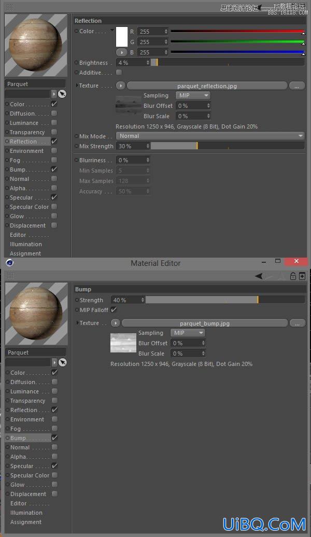Click the picker arrow icon in Bump window
Image resolution: width=311 pixels, height=537 pixels.
pos(63,362)
